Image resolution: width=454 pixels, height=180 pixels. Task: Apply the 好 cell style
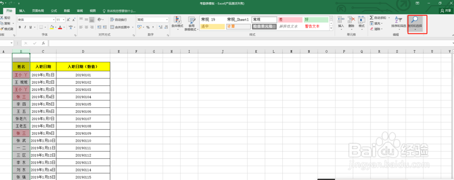pyautogui.click(x=316, y=19)
